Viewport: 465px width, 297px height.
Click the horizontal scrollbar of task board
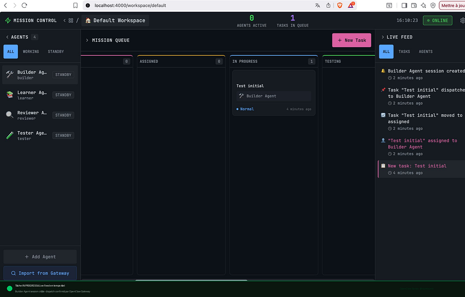point(191,280)
